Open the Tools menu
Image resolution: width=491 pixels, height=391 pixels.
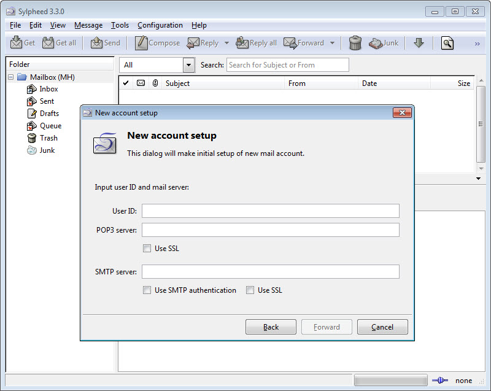pyautogui.click(x=120, y=25)
